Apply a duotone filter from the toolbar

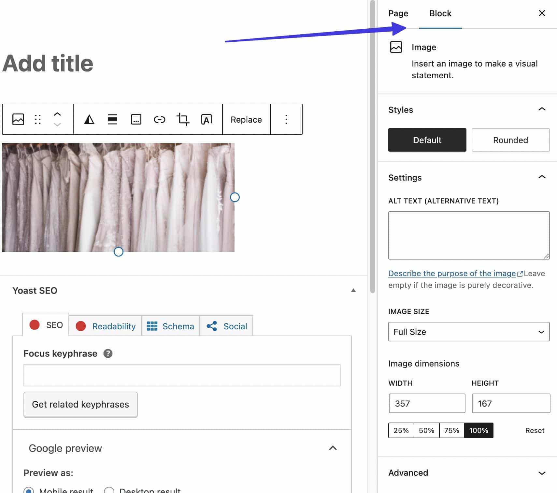point(89,119)
